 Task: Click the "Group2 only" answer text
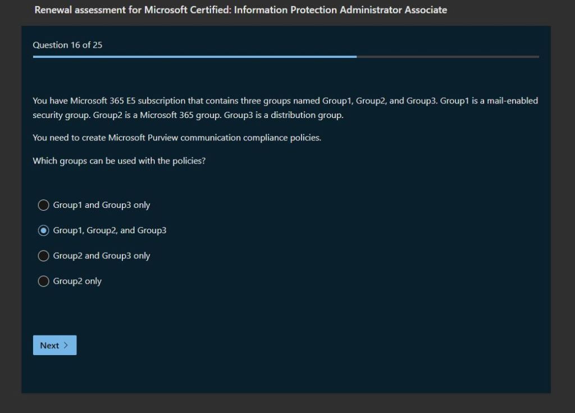(77, 281)
